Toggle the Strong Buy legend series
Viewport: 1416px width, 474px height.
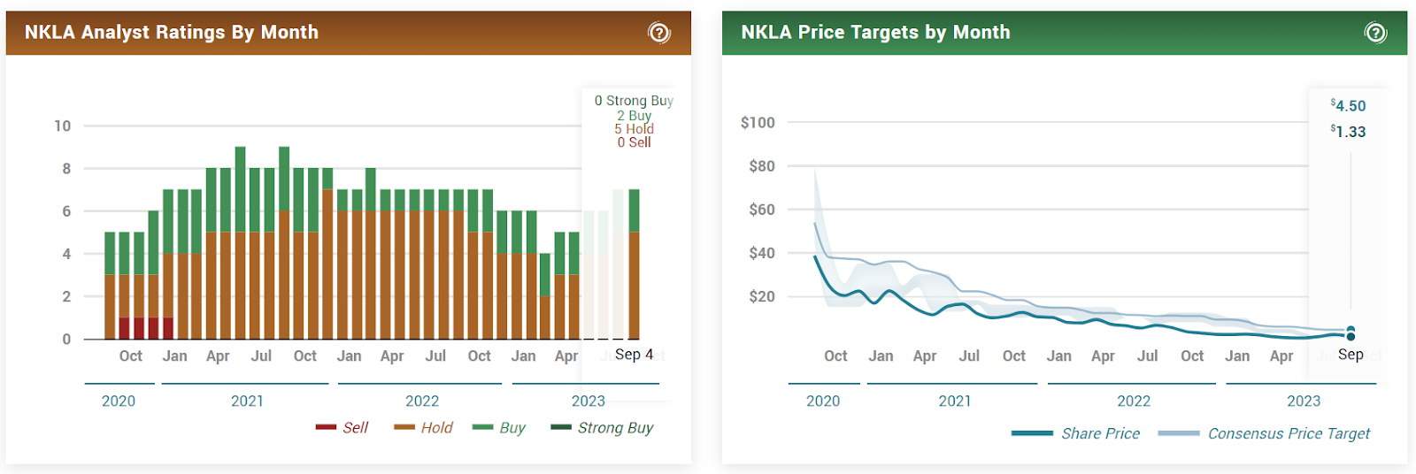602,427
